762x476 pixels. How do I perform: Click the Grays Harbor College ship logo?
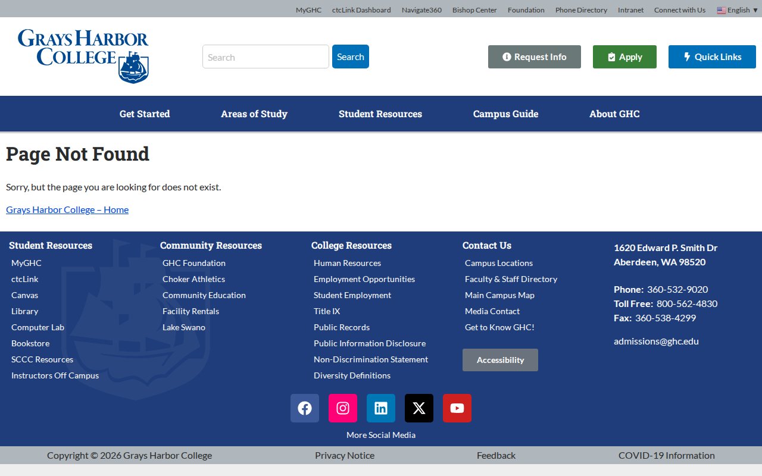pyautogui.click(x=83, y=56)
